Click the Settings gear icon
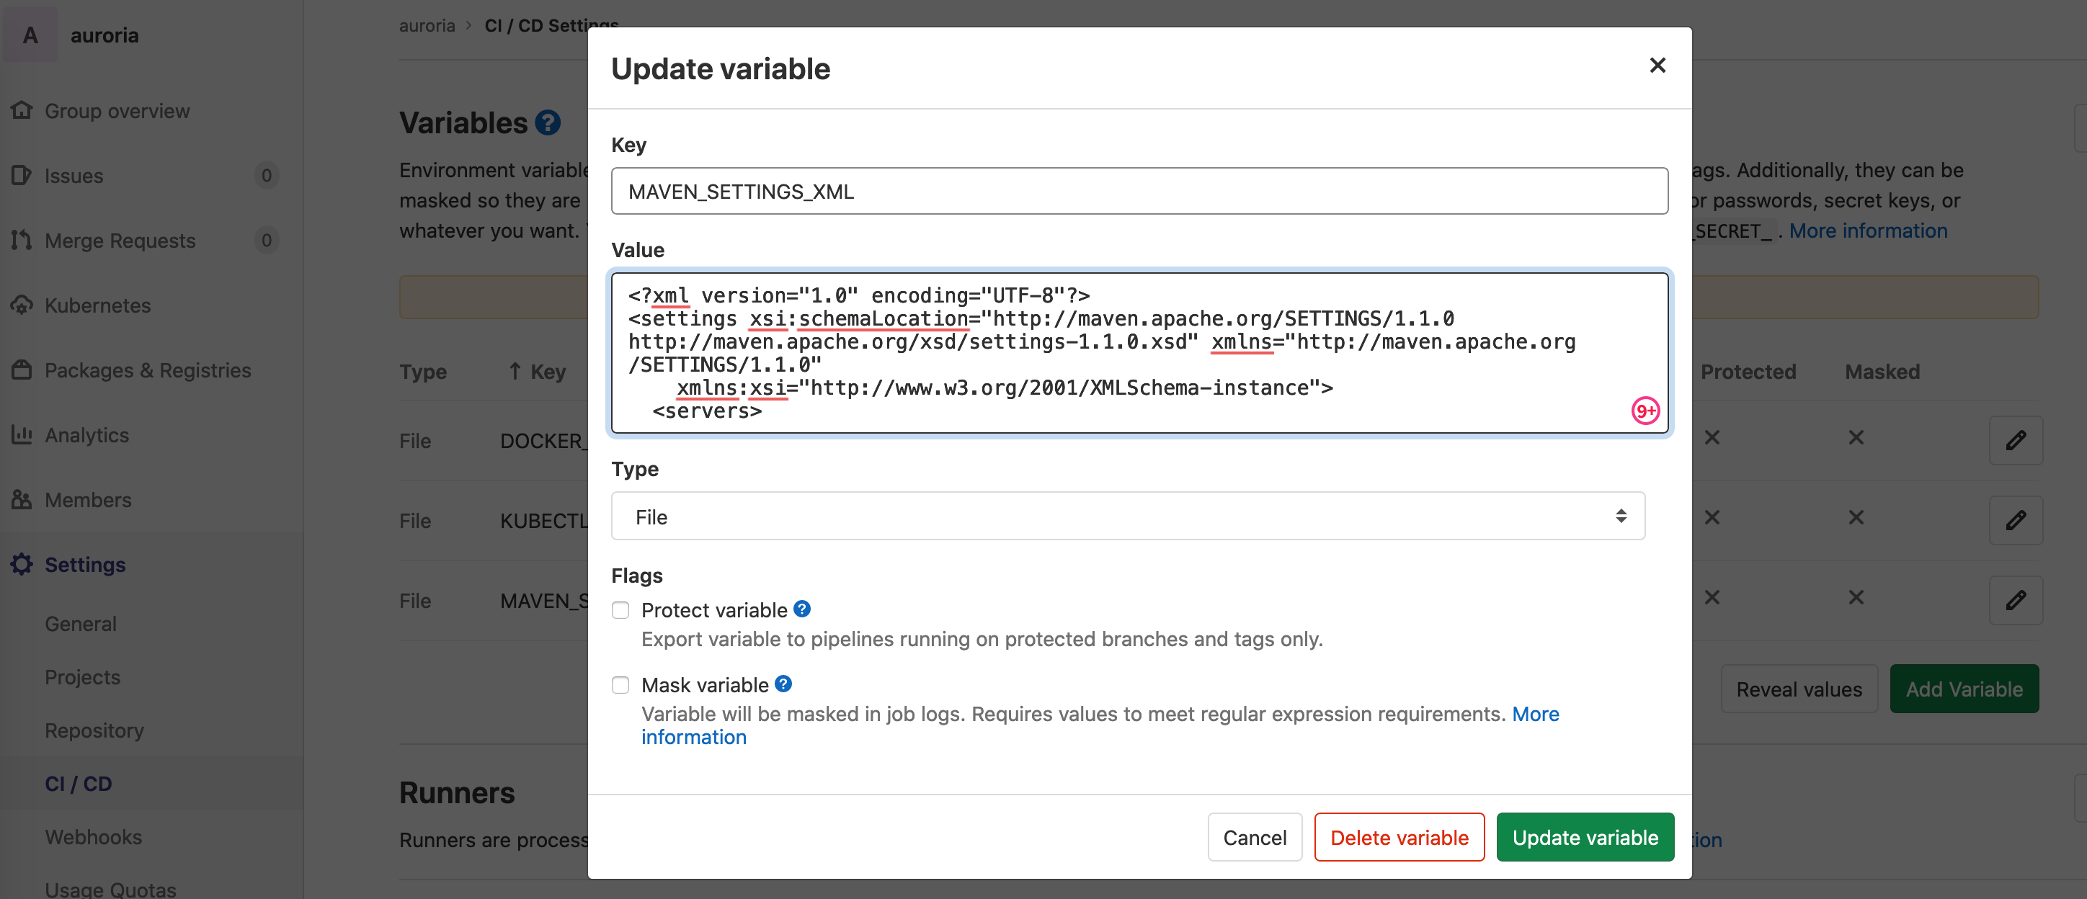 [24, 563]
